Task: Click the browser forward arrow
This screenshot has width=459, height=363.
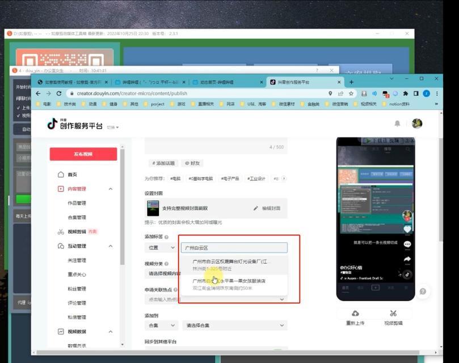Action: [x=49, y=94]
